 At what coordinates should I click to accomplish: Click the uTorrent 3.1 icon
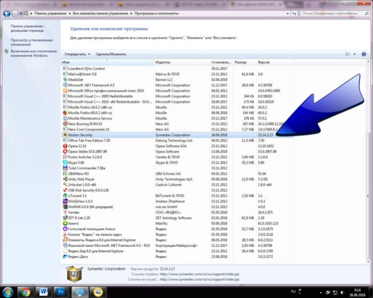click(65, 196)
